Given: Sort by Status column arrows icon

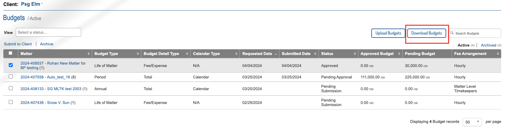Looking at the screenshot, I should pos(355,54).
